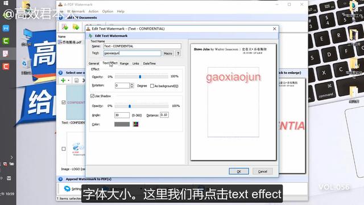The height and width of the screenshot is (205, 364).
Task: Click the Macro button
Action: click(168, 54)
